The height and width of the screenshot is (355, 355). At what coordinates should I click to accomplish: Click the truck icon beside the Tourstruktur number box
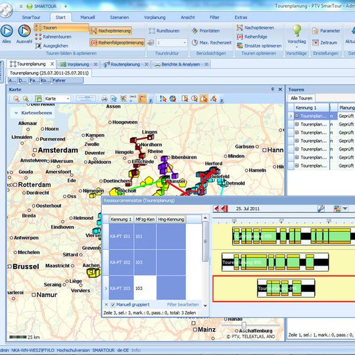click(x=151, y=43)
